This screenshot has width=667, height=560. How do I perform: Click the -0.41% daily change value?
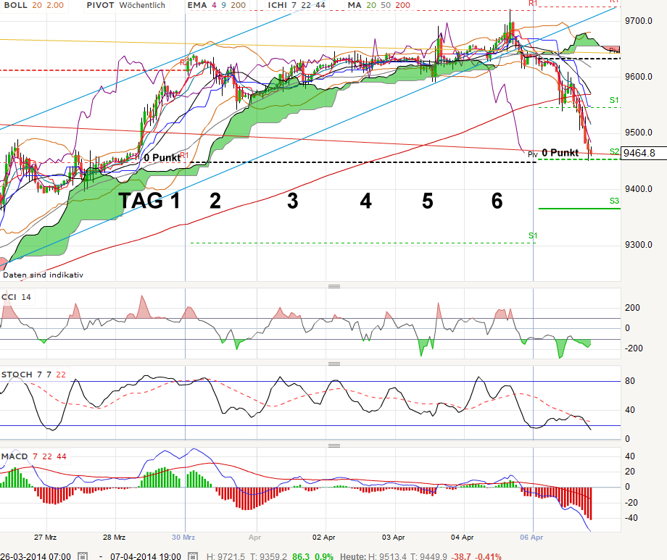488,556
